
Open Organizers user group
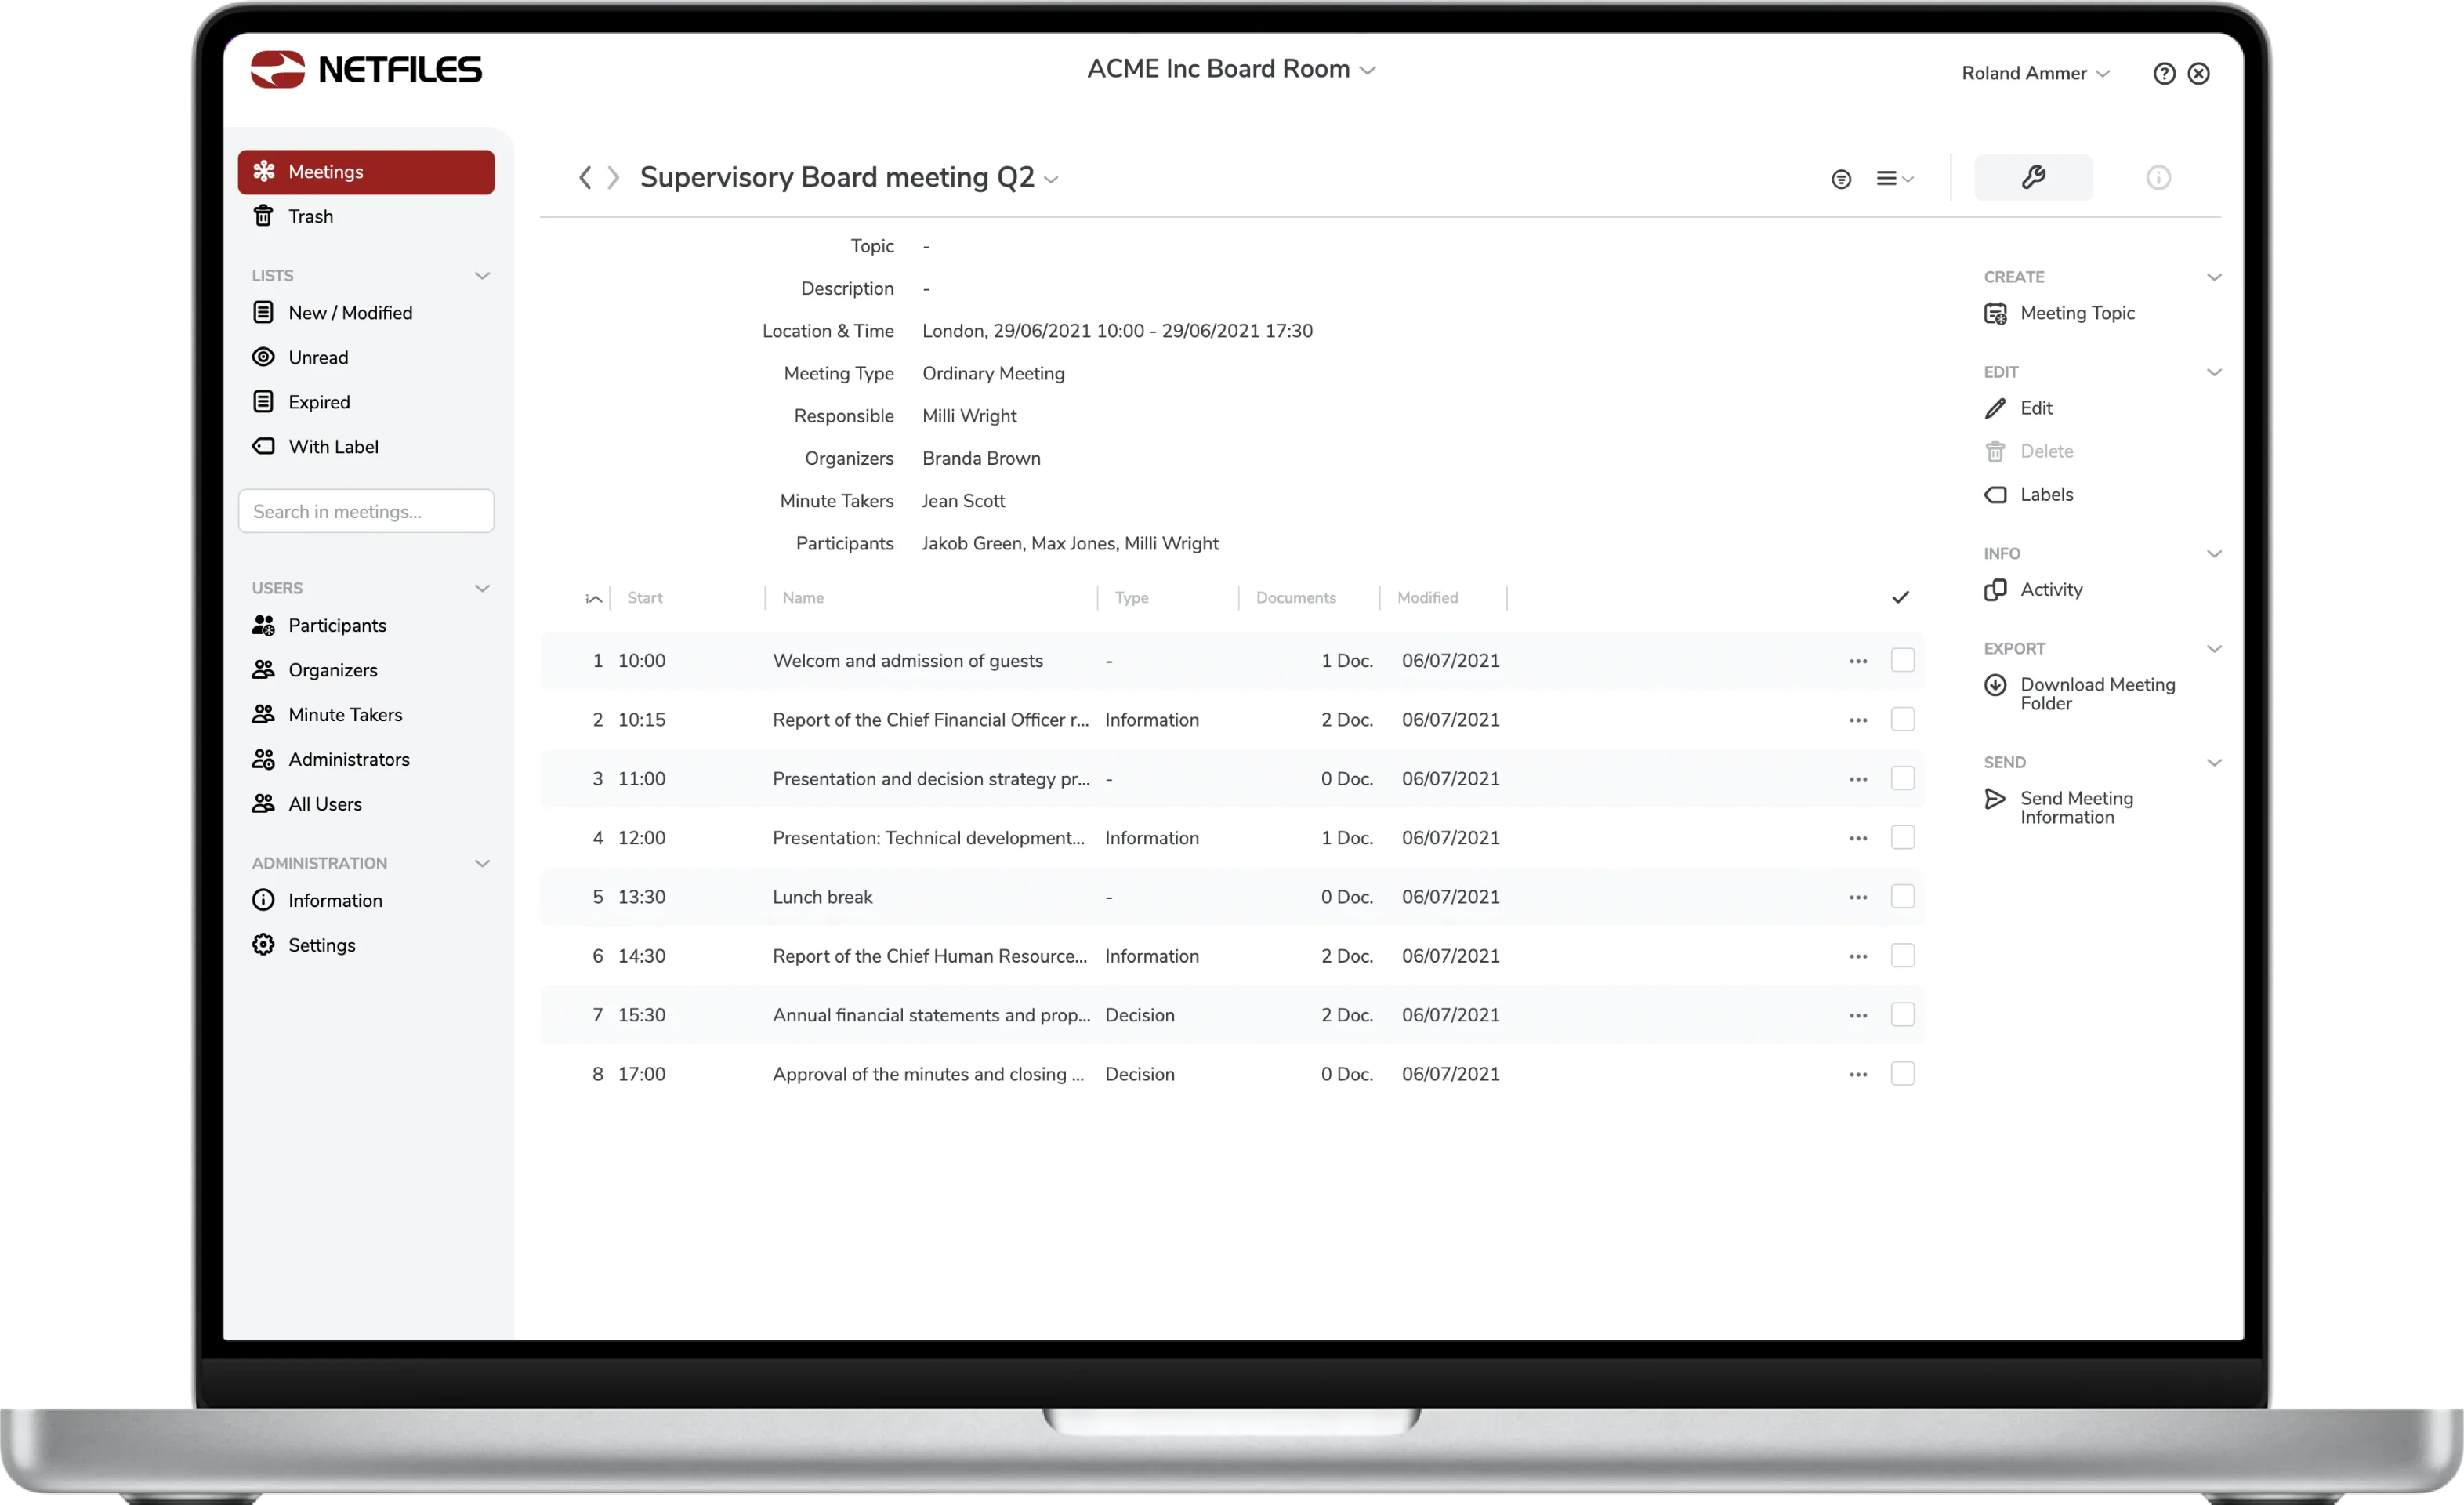point(315,670)
